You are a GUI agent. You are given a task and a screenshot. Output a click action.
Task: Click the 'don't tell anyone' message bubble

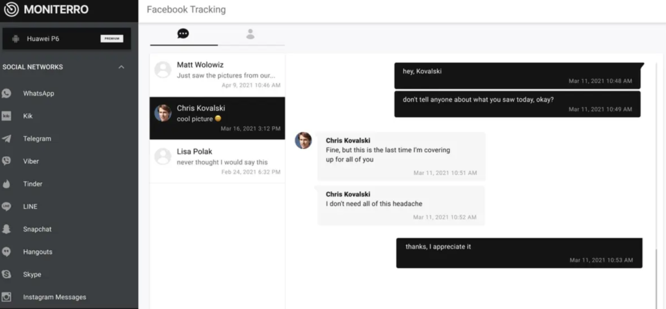coord(517,103)
